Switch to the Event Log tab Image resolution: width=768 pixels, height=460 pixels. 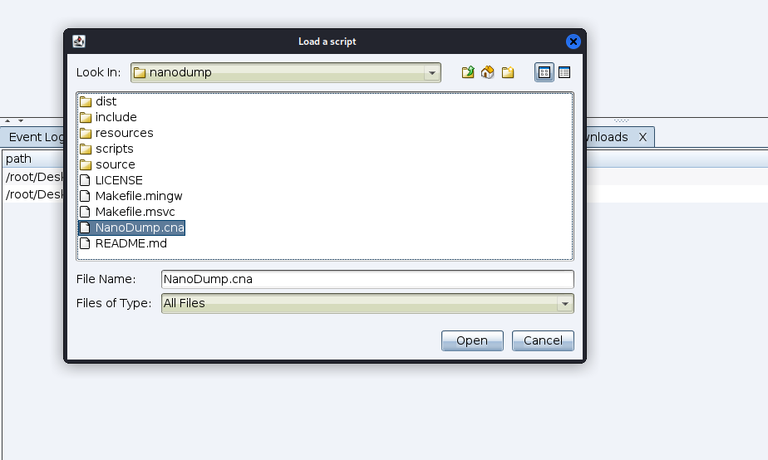35,137
